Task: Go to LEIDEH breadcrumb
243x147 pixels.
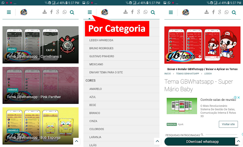Action: [x=208, y=74]
